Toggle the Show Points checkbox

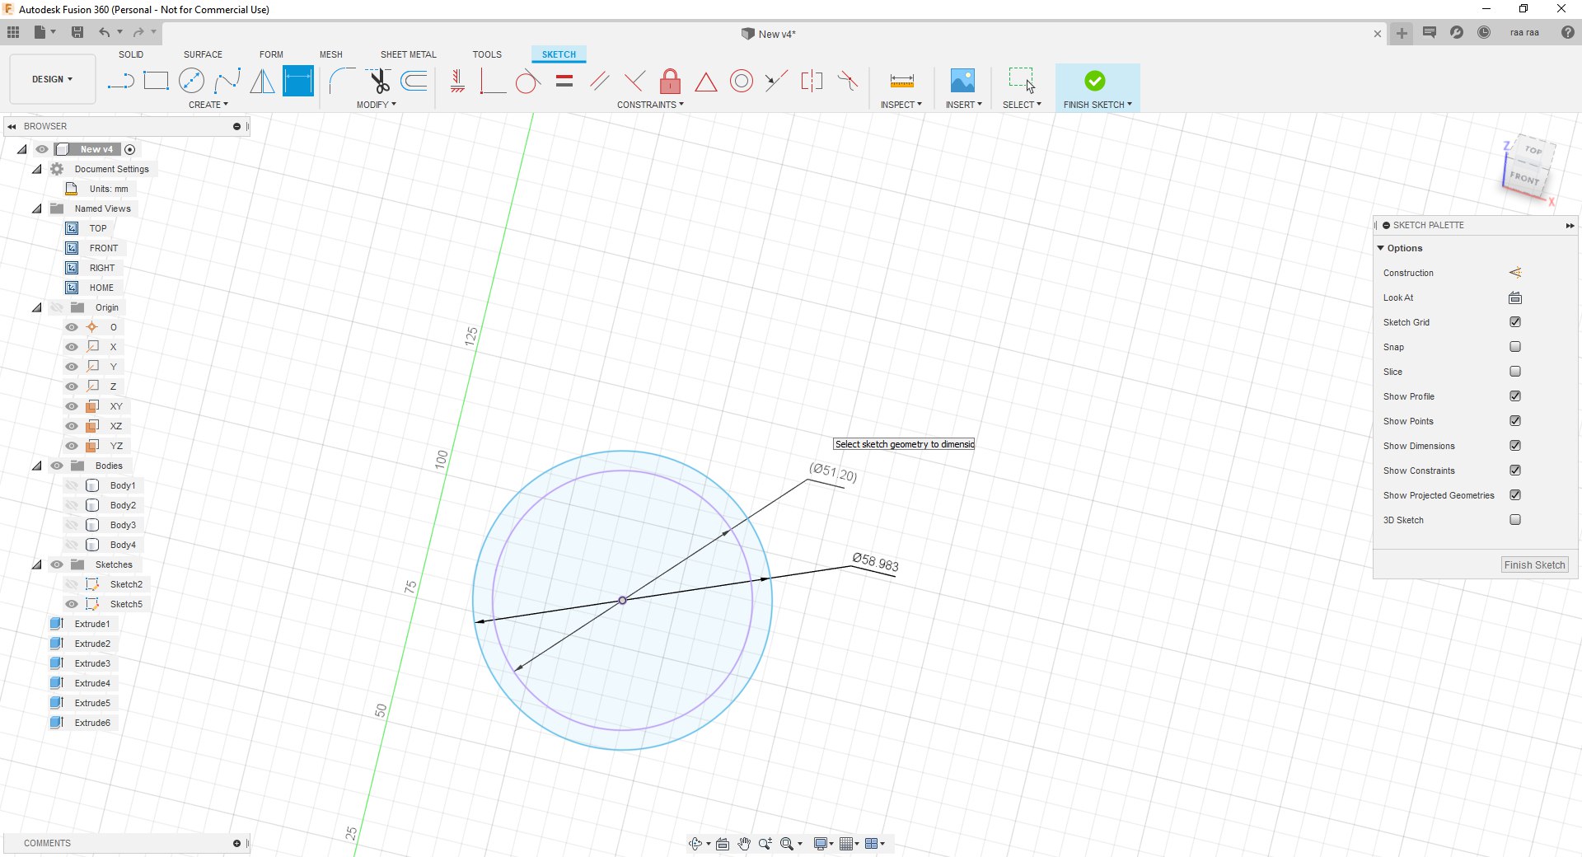tap(1514, 421)
